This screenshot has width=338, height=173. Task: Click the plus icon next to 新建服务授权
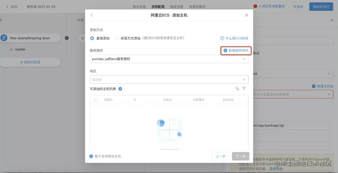point(225,50)
